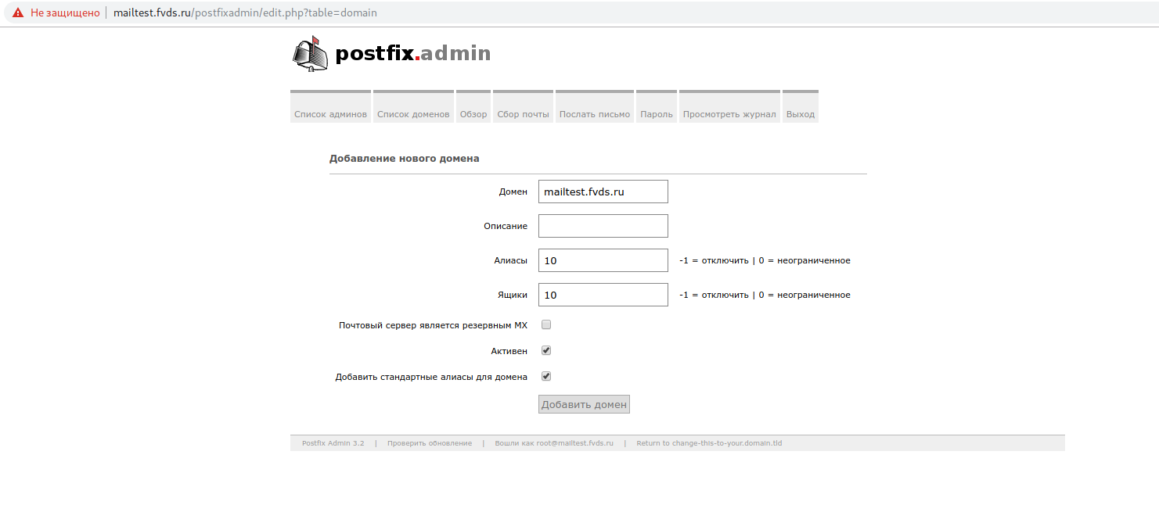Click the Алиасы field label
This screenshot has width=1159, height=505.
point(510,260)
